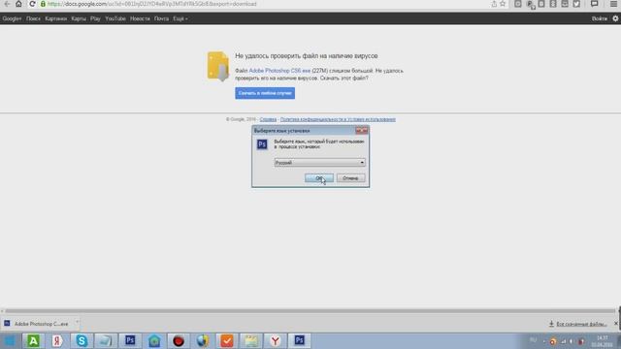Close the downloads bar
The width and height of the screenshot is (621, 349).
click(x=616, y=324)
